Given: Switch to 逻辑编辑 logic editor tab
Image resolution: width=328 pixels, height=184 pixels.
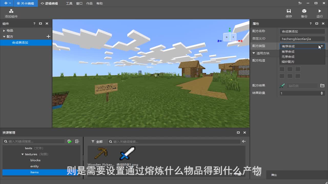Looking at the screenshot, I should [49, 3].
